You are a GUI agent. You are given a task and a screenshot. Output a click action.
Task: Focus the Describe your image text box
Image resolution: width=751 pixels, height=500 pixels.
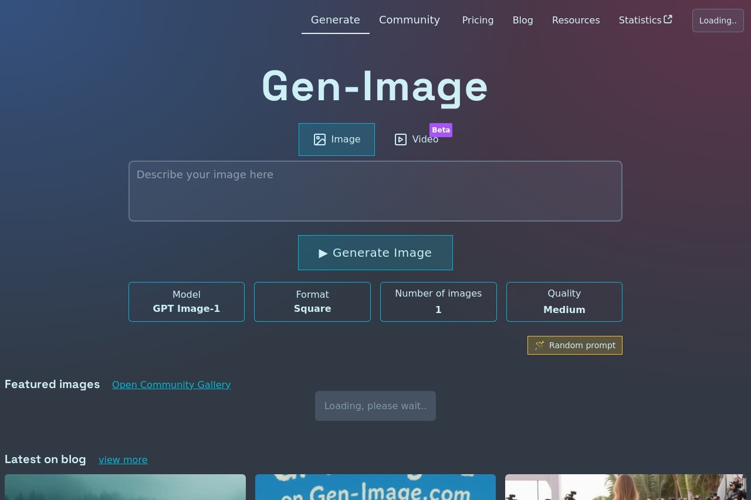pos(375,191)
